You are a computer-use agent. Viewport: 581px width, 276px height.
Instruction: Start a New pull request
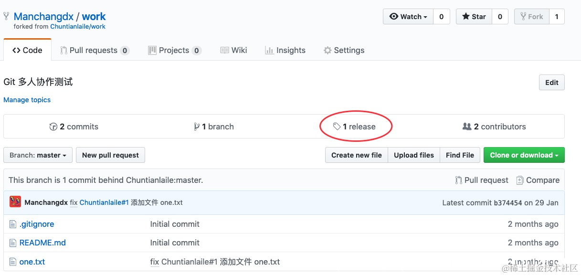pos(110,155)
